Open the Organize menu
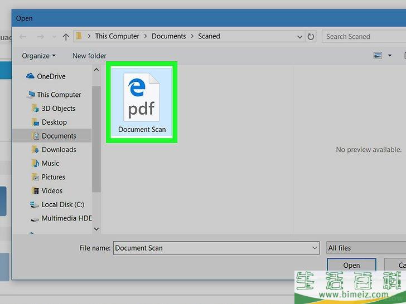406x304 pixels. (x=38, y=56)
